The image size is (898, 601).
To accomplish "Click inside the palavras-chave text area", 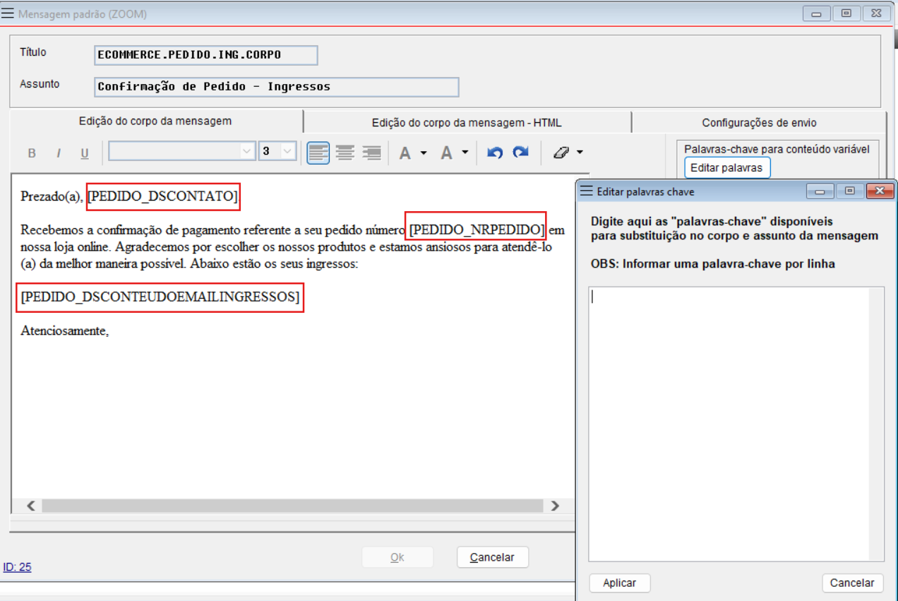I will click(x=736, y=424).
